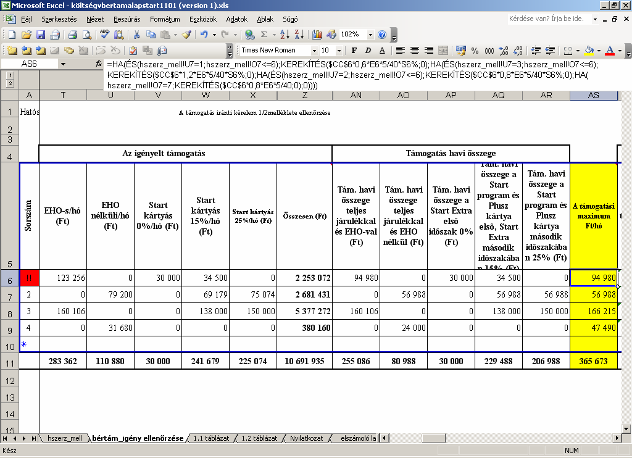
Task: Run the ABC spelling check
Action: pos(105,35)
